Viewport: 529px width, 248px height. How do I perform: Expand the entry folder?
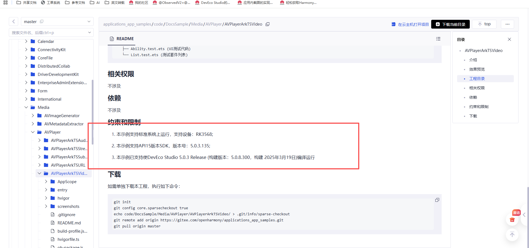tap(46, 190)
